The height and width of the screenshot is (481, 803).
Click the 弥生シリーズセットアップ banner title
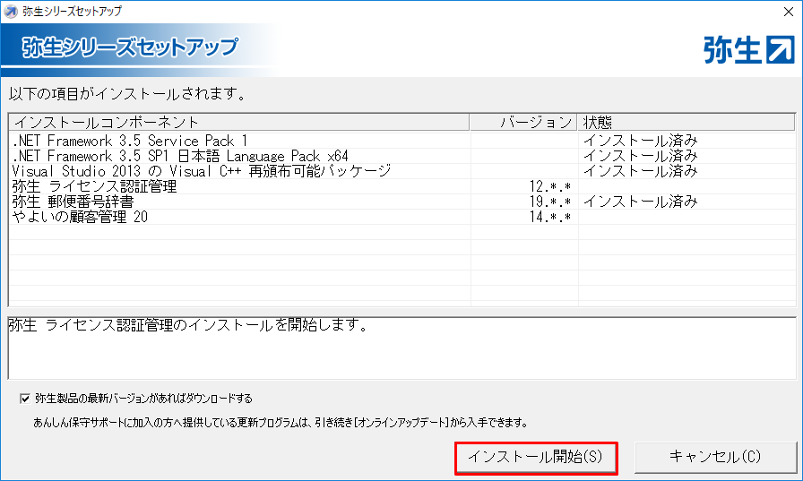pyautogui.click(x=130, y=47)
